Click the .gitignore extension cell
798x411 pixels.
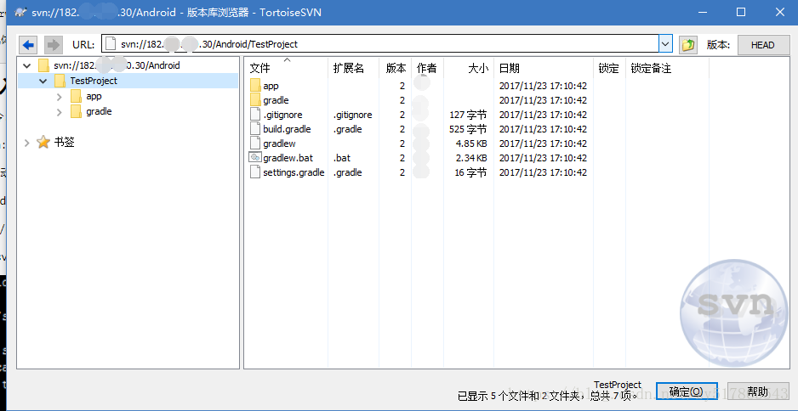[x=353, y=115]
